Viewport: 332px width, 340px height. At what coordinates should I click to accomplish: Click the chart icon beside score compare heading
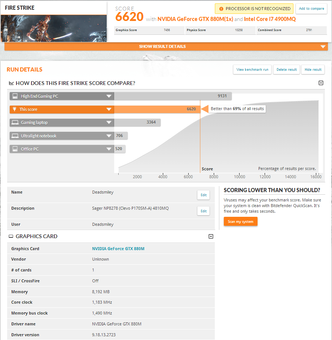11,83
